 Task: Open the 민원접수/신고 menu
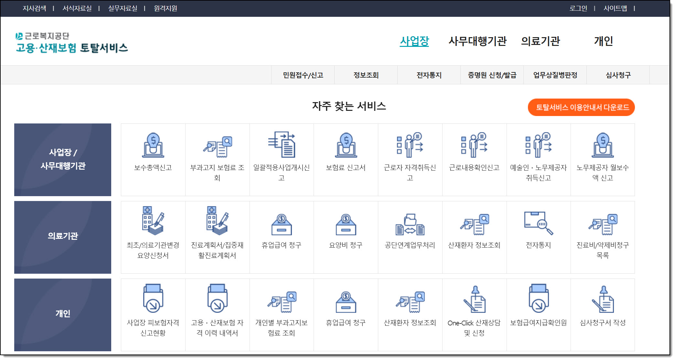303,75
